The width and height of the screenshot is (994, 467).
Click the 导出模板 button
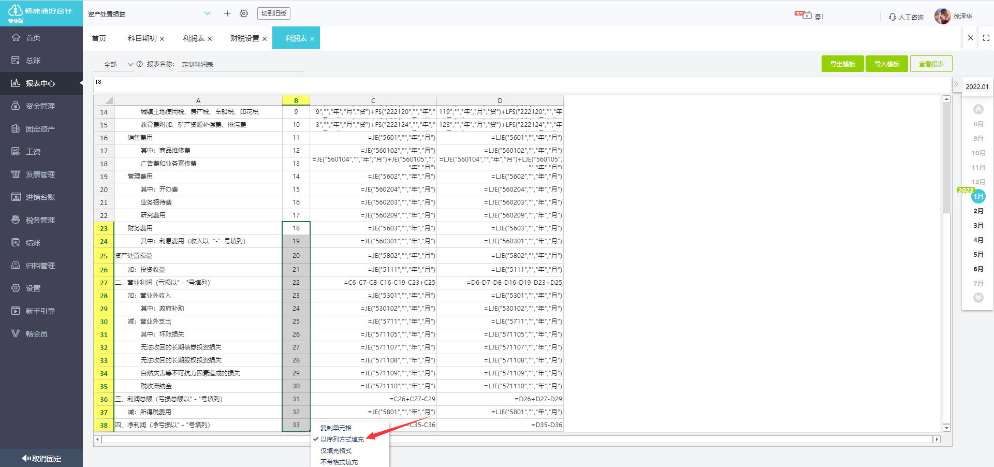pyautogui.click(x=842, y=64)
